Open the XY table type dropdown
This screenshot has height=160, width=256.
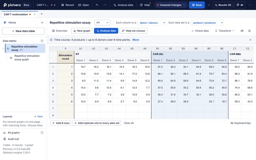[102, 22]
